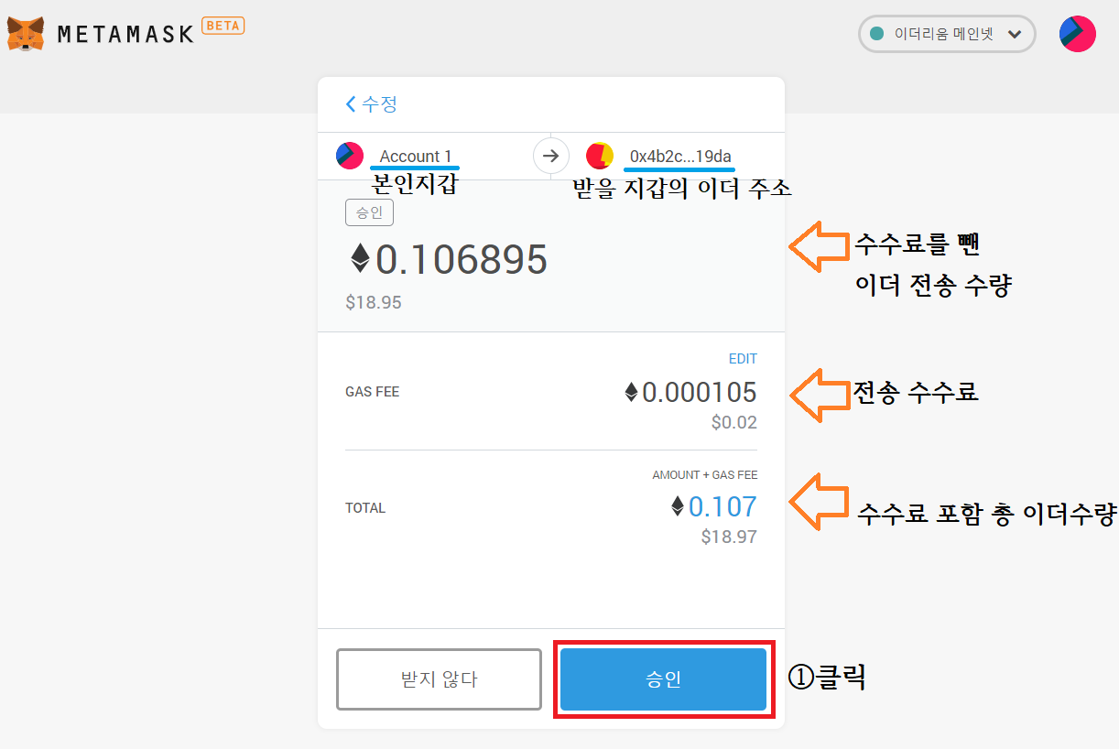Click the recipient address 0x4b2c...19da

point(680,157)
